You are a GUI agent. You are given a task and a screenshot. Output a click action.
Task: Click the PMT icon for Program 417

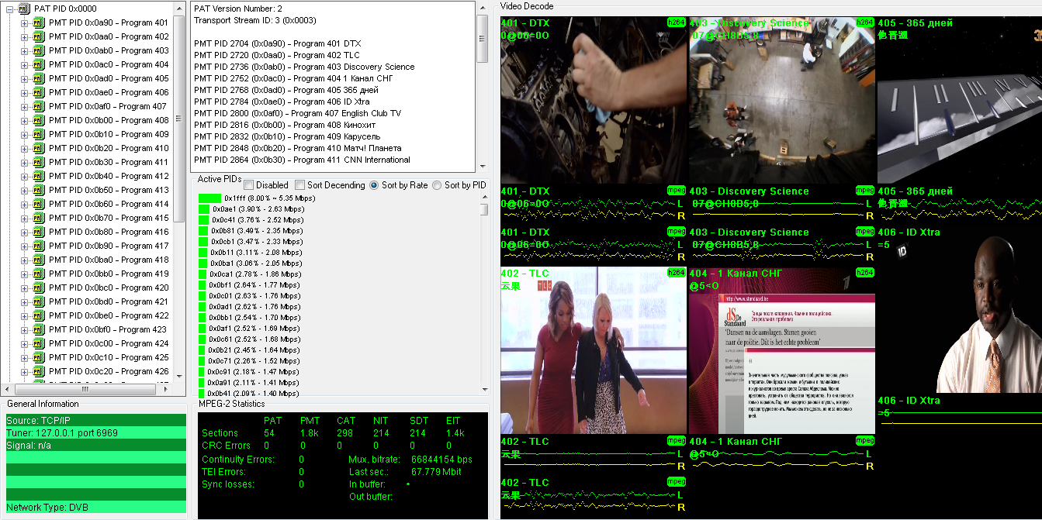click(x=39, y=246)
